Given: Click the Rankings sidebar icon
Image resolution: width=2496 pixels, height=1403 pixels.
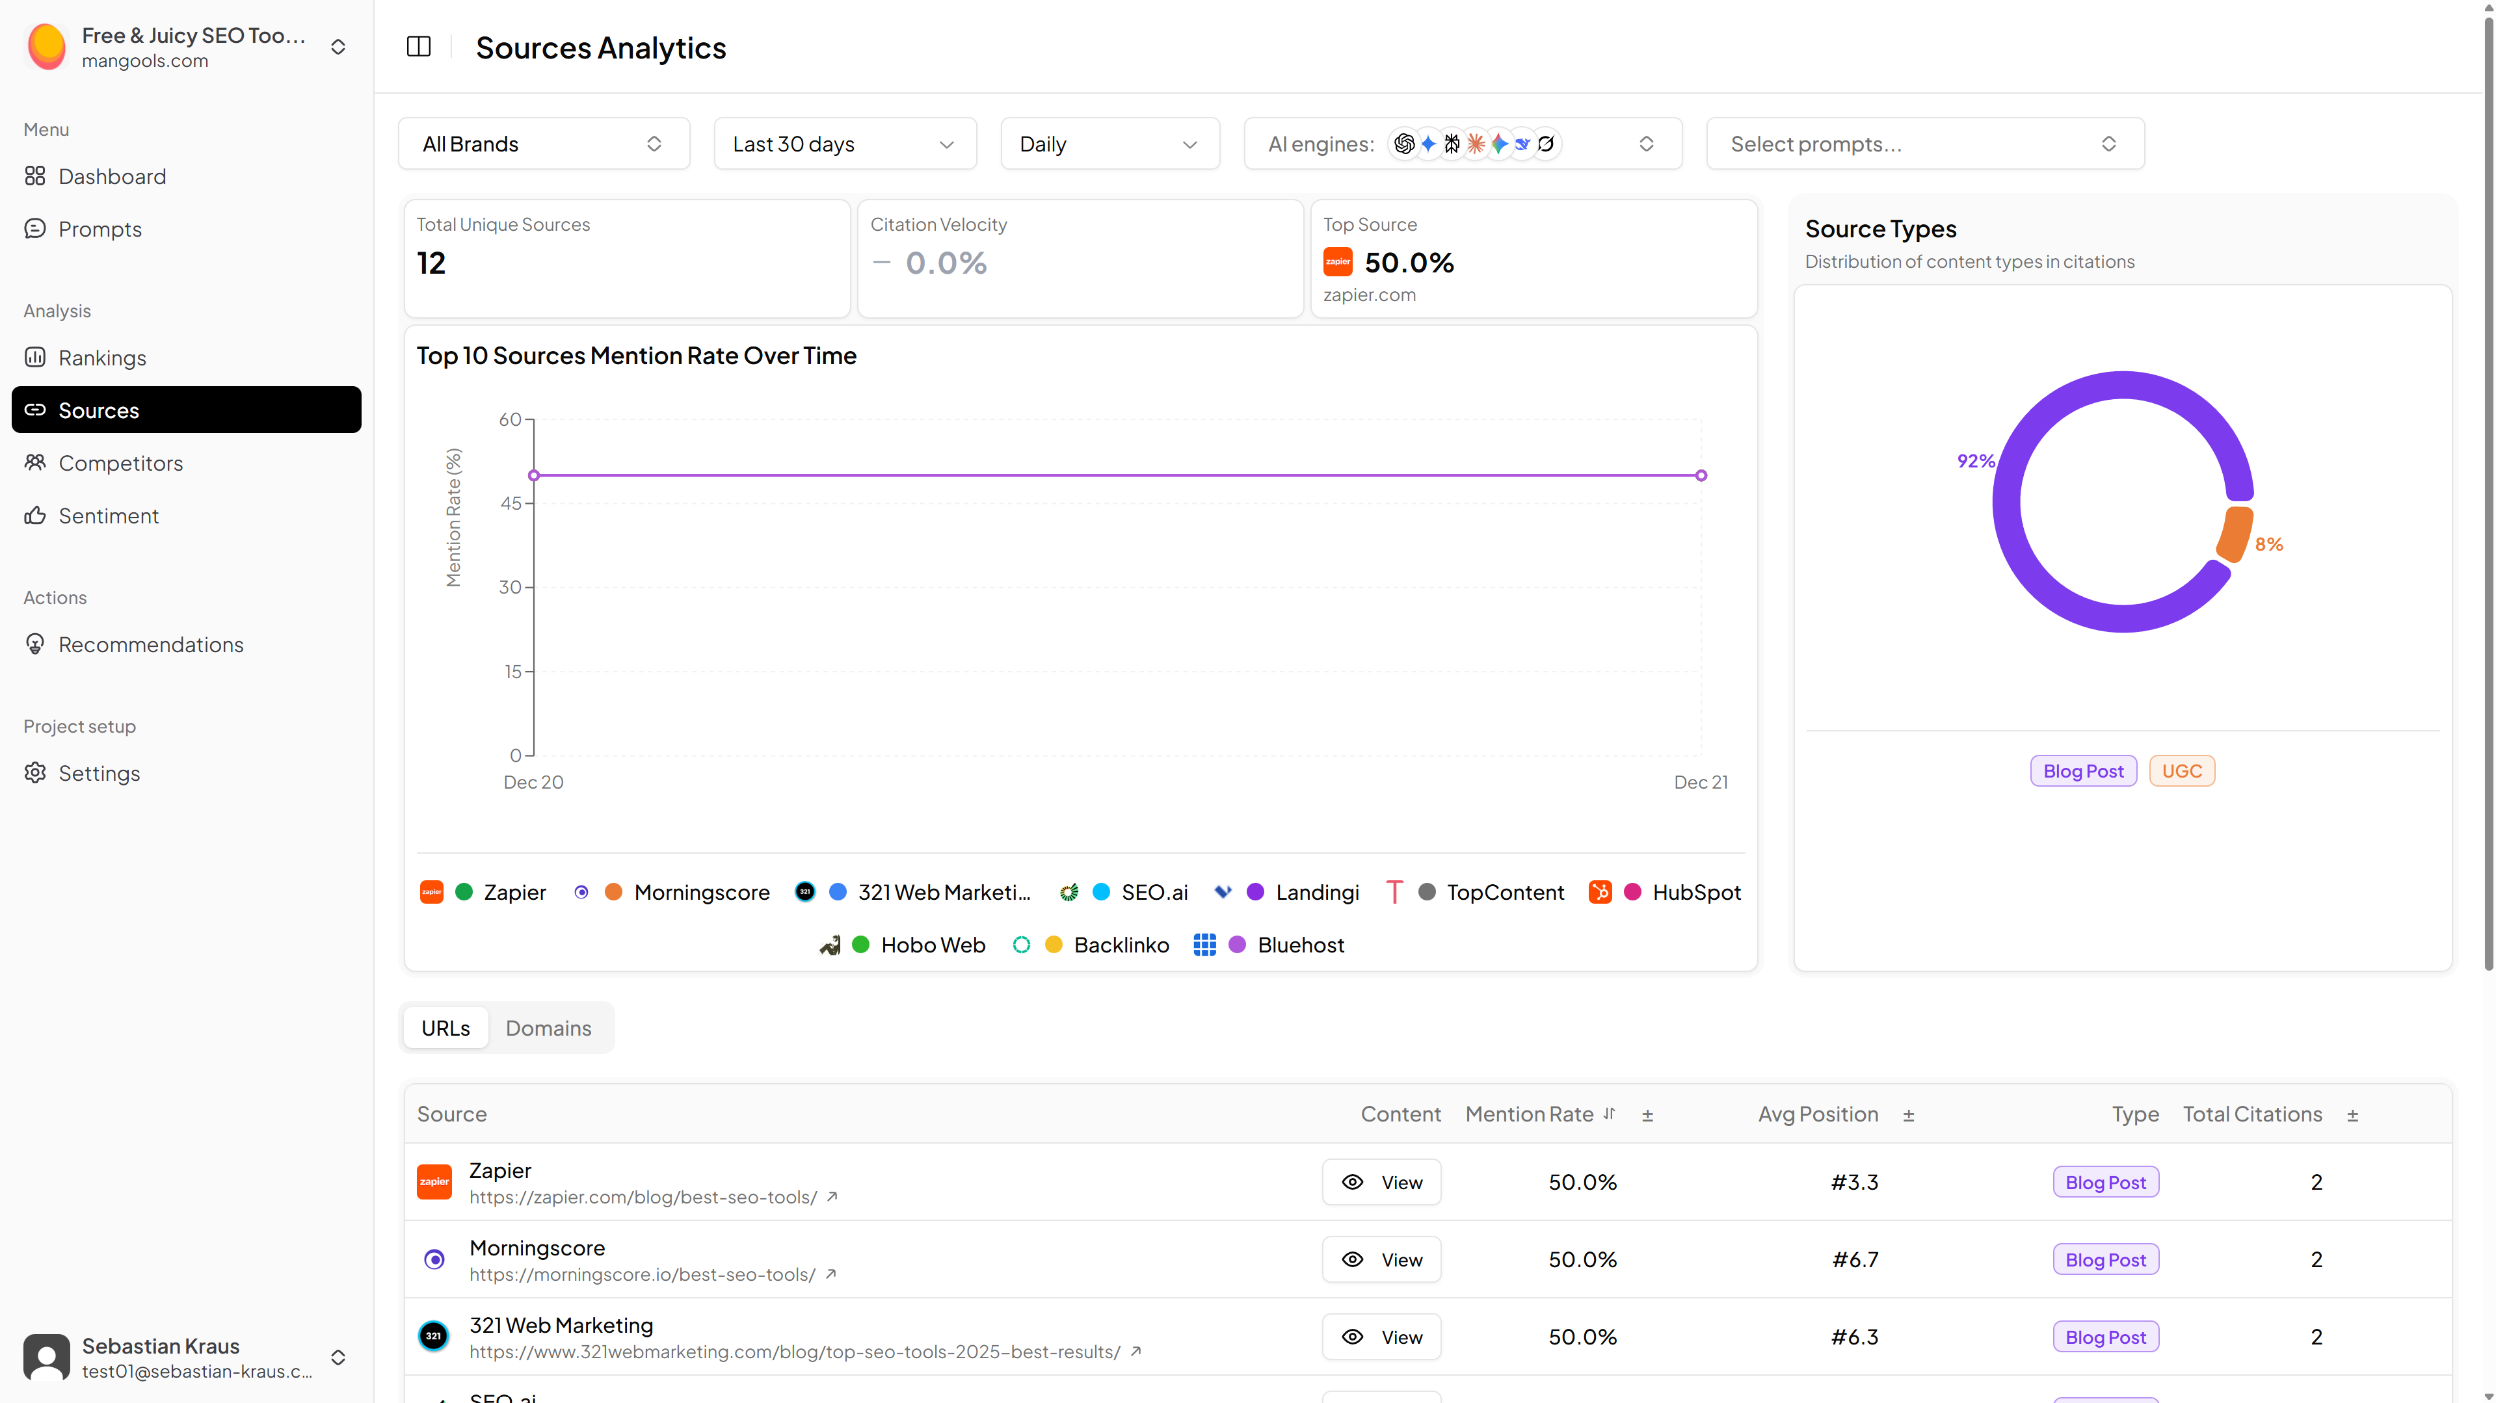Looking at the screenshot, I should click(35, 358).
